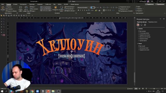
Task: Select Нет линий (No line) option
Action: (x=142, y=46)
